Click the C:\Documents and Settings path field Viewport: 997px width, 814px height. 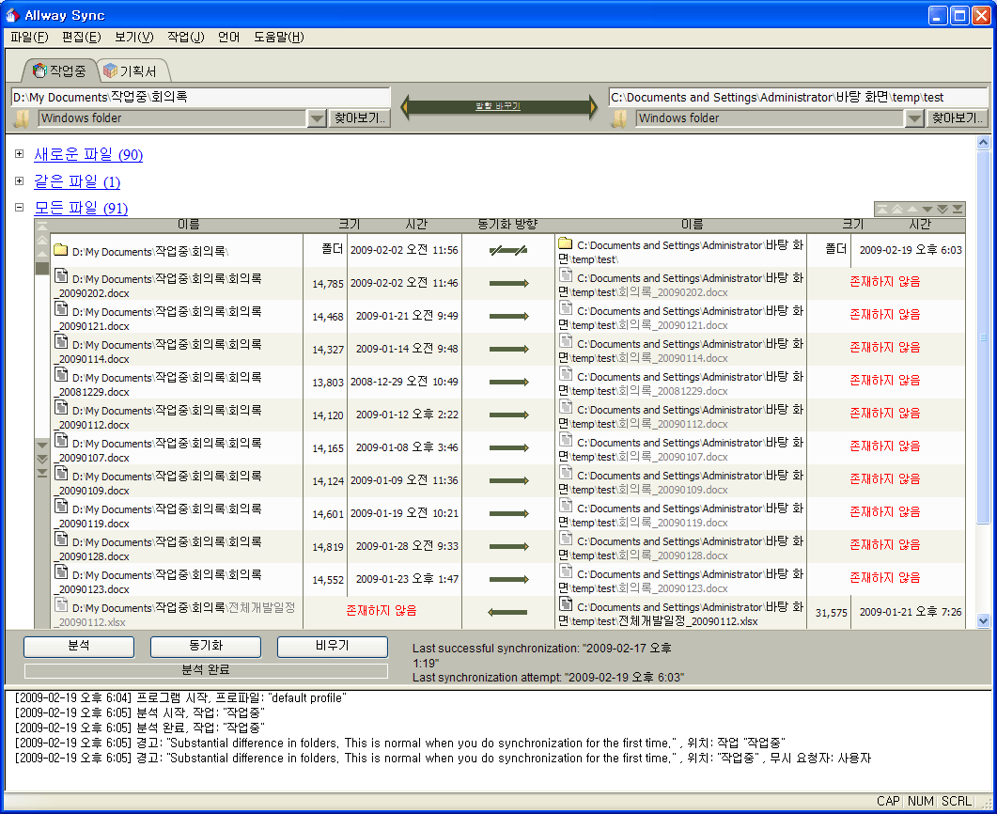pos(799,98)
